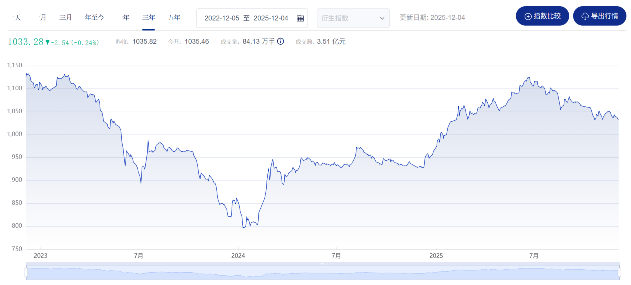The image size is (631, 285).
Task: Switch to the 一天 time range
Action: [14, 18]
